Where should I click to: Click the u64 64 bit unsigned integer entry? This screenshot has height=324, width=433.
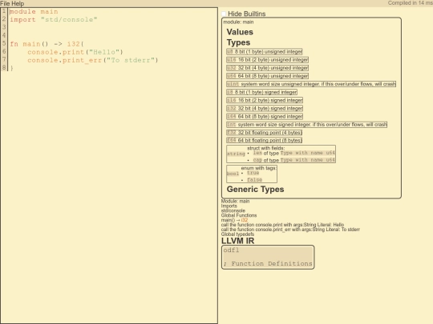pos(267,76)
